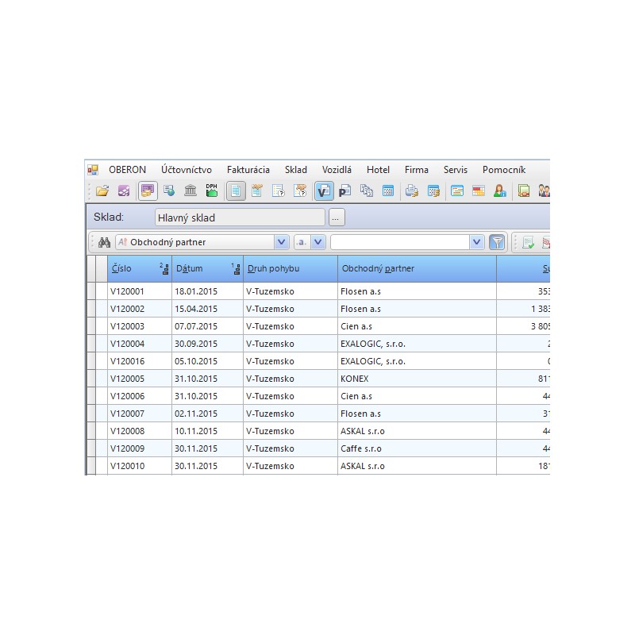Click the blue calculator grid icon
Viewport: 635px width, 635px height.
tap(388, 190)
